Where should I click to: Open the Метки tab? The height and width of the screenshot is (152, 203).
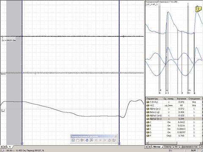pos(157,147)
